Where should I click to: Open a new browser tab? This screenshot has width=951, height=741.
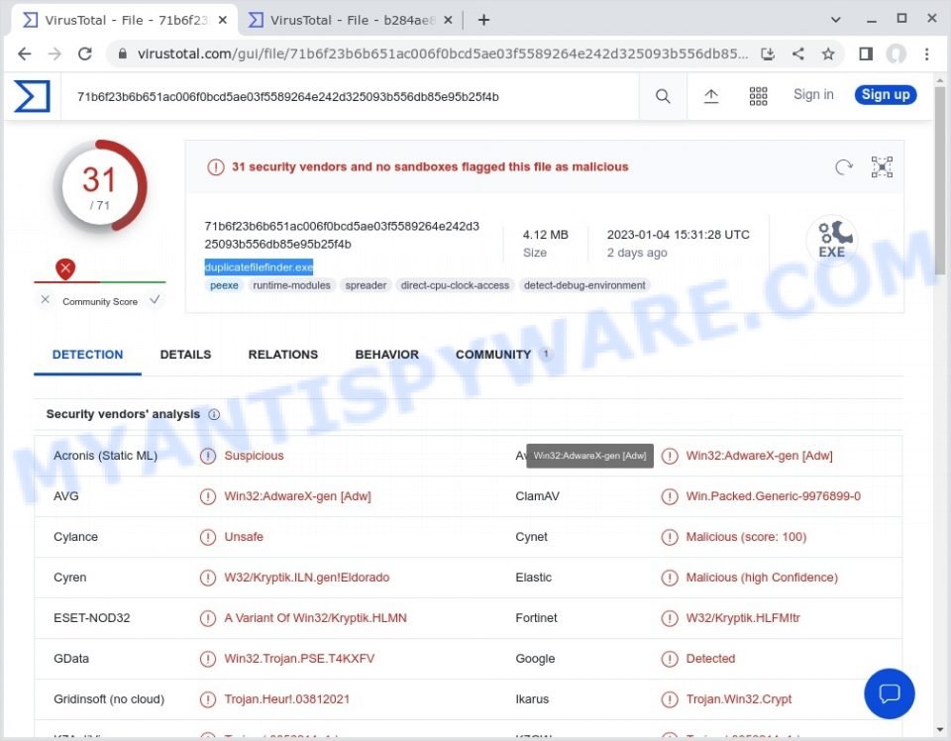pyautogui.click(x=483, y=20)
